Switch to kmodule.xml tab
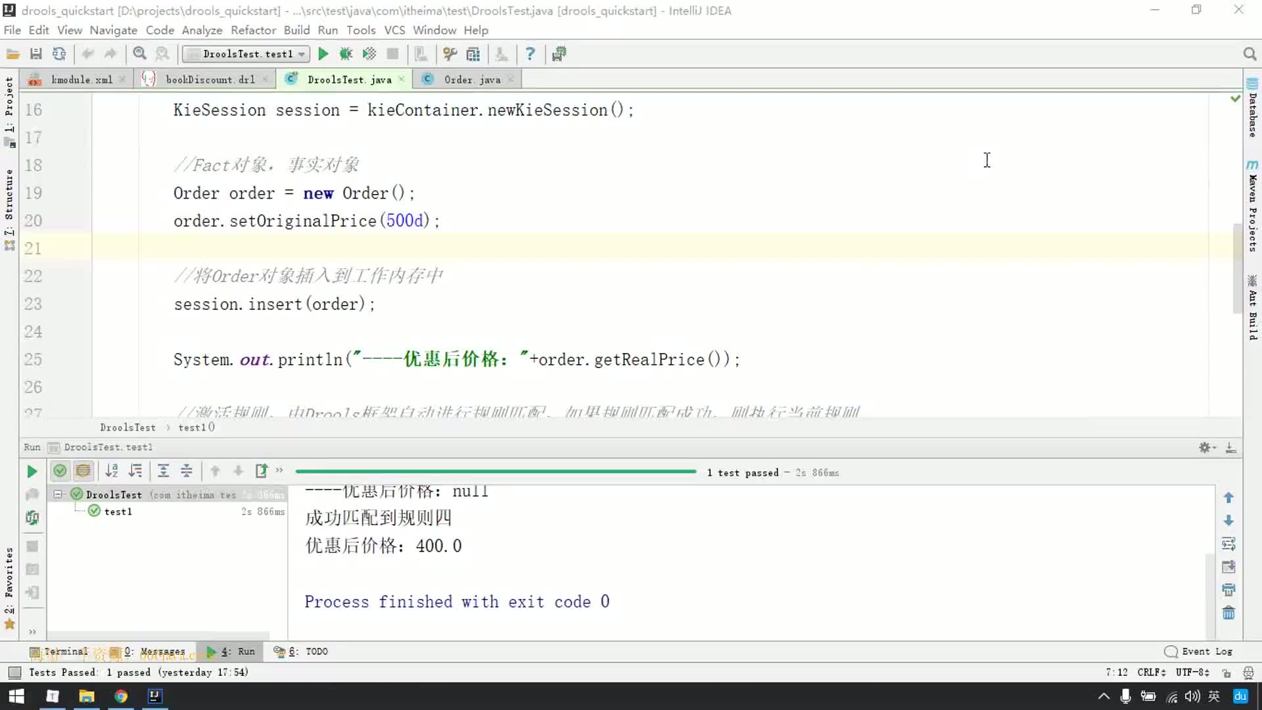The height and width of the screenshot is (710, 1262). 76,80
